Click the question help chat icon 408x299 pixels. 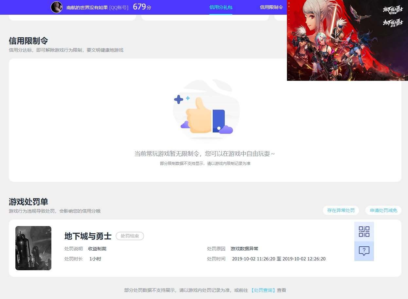tap(364, 251)
